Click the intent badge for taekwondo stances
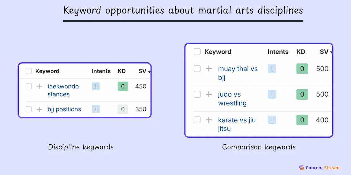The height and width of the screenshot is (175, 351). (x=96, y=86)
